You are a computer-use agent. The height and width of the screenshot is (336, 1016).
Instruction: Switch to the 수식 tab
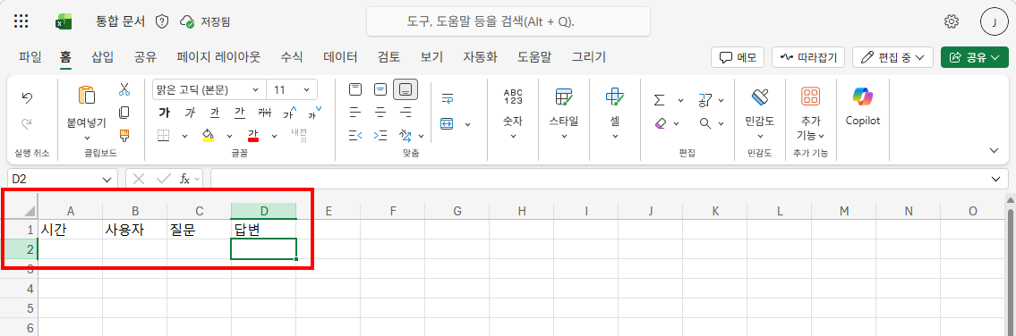pos(292,57)
